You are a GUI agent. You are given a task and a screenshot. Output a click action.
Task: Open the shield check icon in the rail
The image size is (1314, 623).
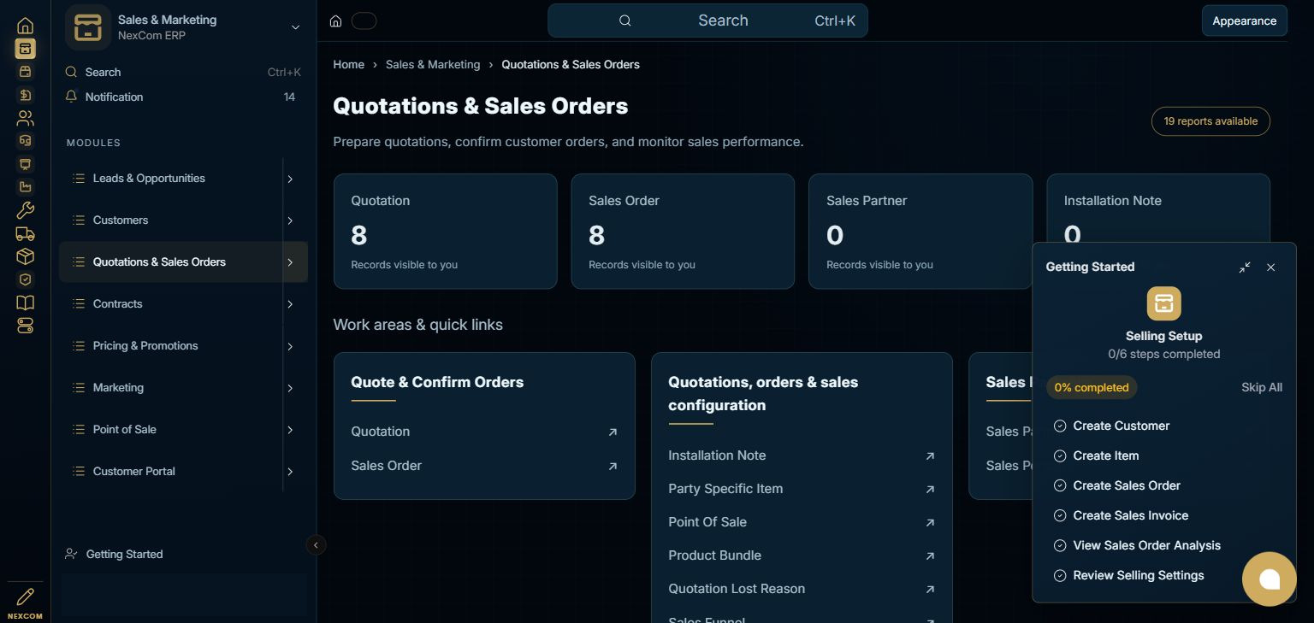pos(25,279)
